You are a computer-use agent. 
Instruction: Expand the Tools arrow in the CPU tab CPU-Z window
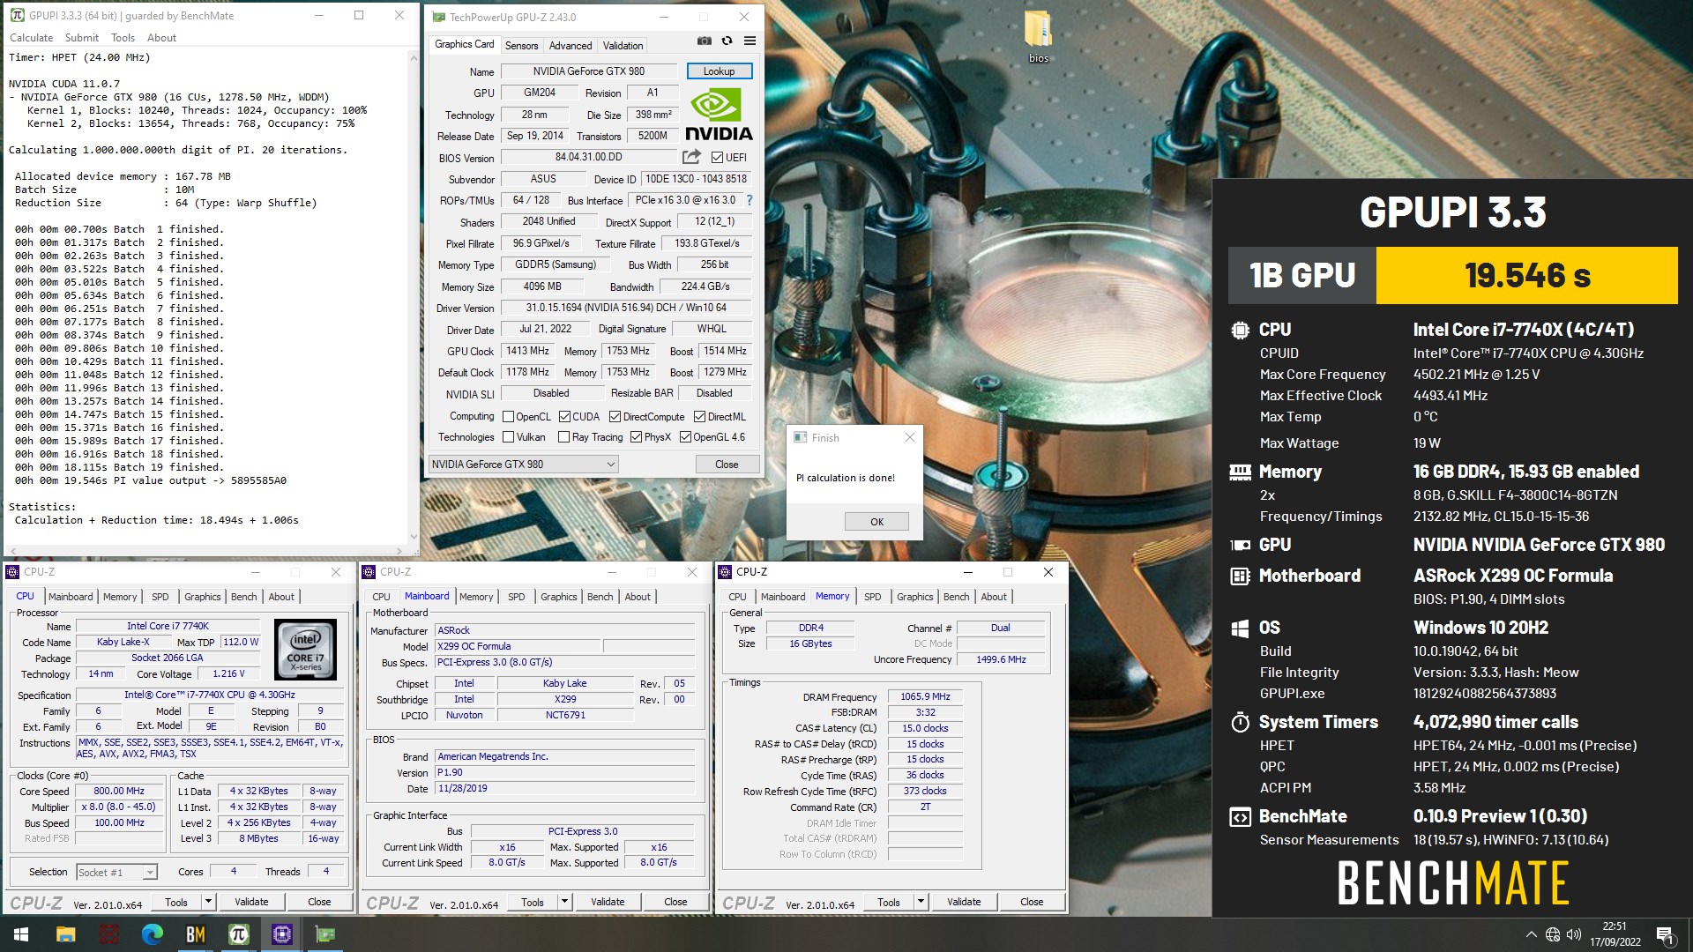point(208,902)
